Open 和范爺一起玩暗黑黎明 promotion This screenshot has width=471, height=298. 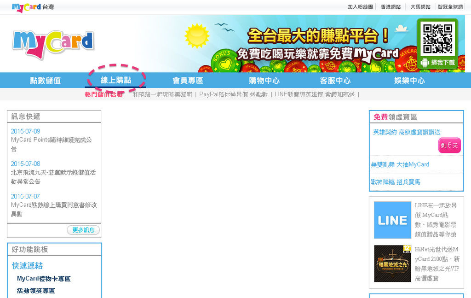(162, 94)
